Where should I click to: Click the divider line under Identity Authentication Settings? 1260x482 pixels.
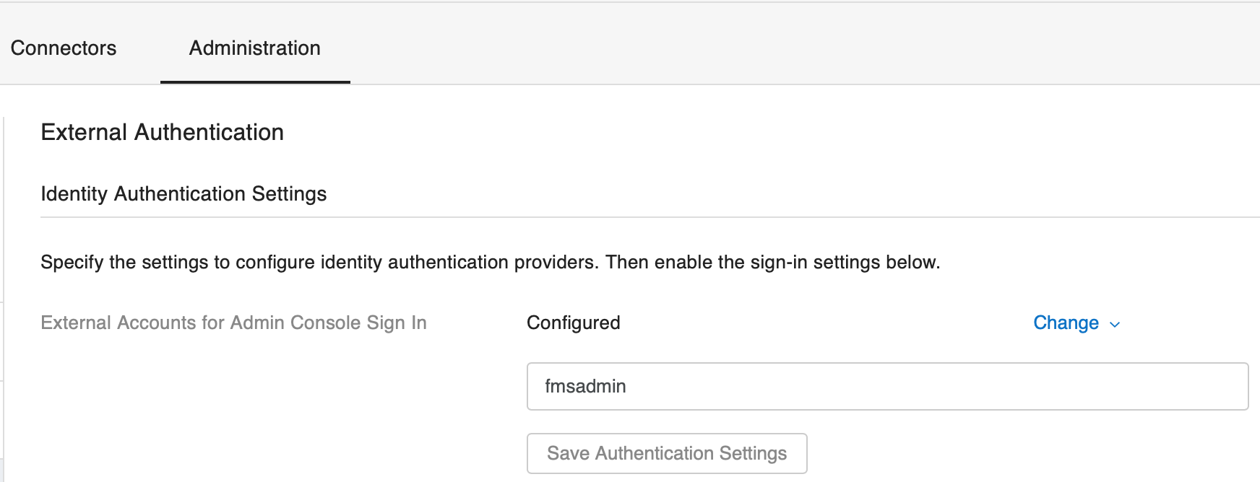pos(650,217)
